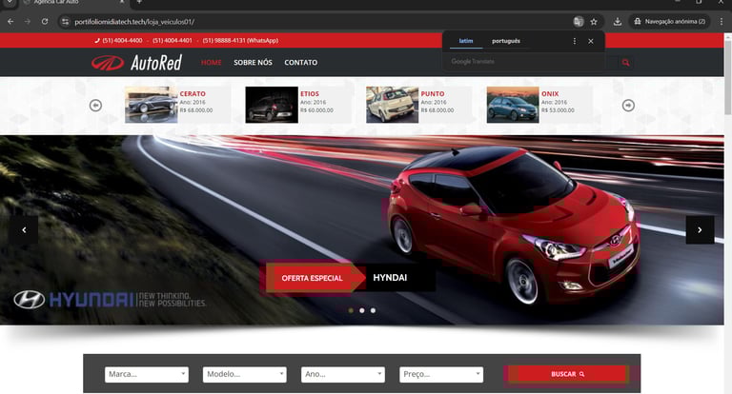The width and height of the screenshot is (732, 394).
Task: Open the HOME menu item
Action: click(x=211, y=63)
